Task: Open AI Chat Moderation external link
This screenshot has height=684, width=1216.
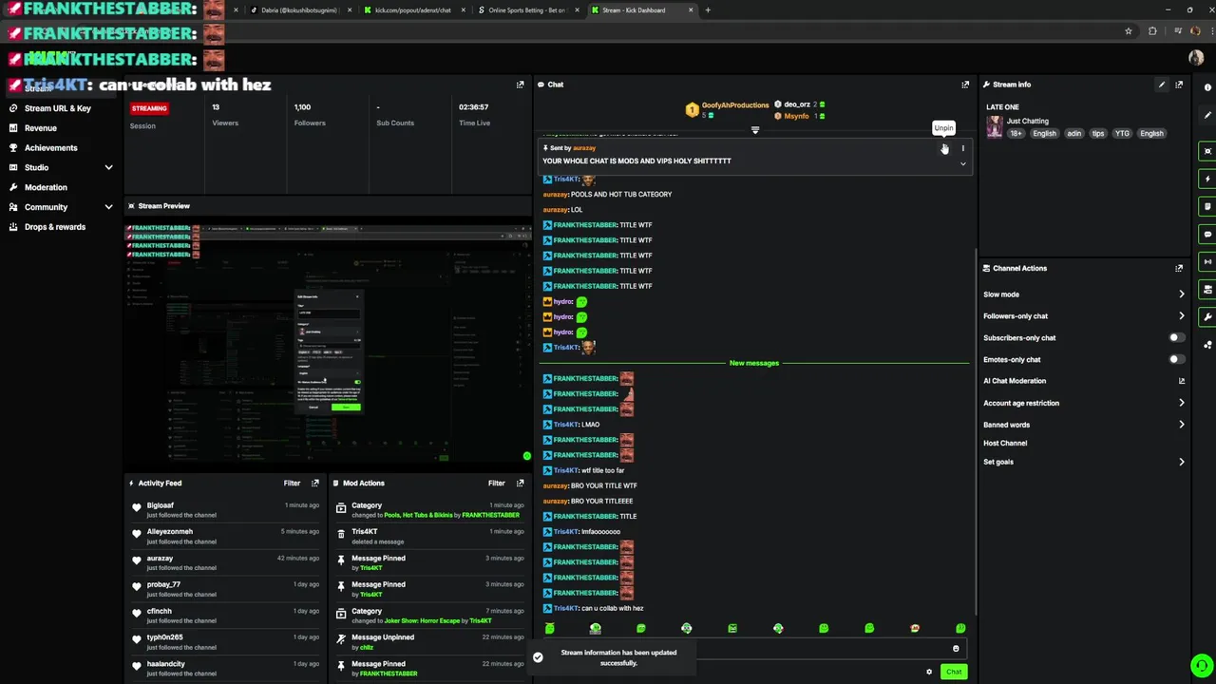Action: (1181, 381)
